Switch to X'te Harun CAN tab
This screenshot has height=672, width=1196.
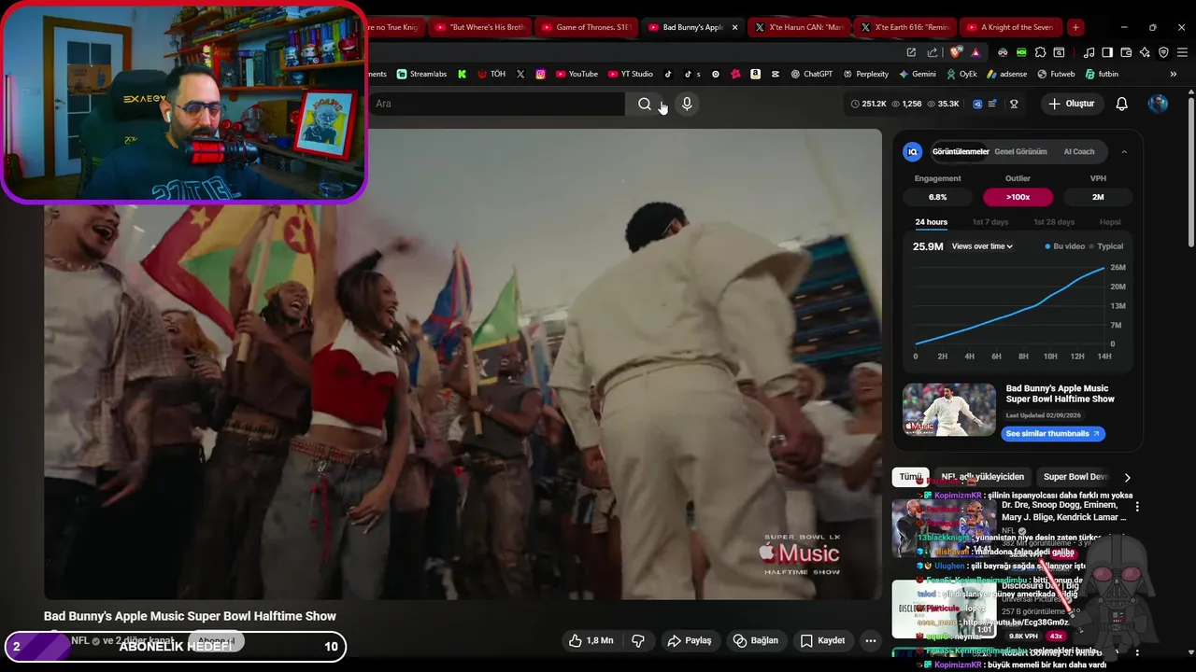800,27
